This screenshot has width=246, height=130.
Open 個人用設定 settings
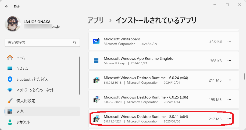[x=42, y=101]
